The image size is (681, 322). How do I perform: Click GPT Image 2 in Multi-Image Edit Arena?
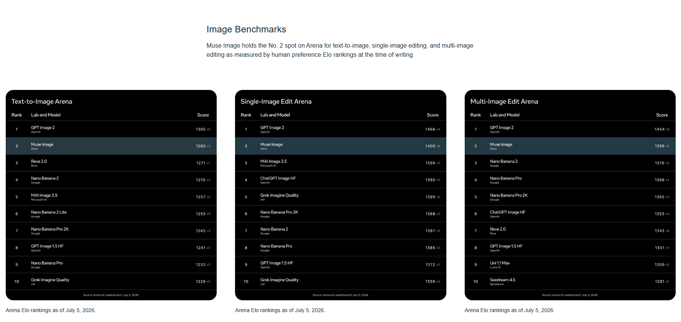502,128
